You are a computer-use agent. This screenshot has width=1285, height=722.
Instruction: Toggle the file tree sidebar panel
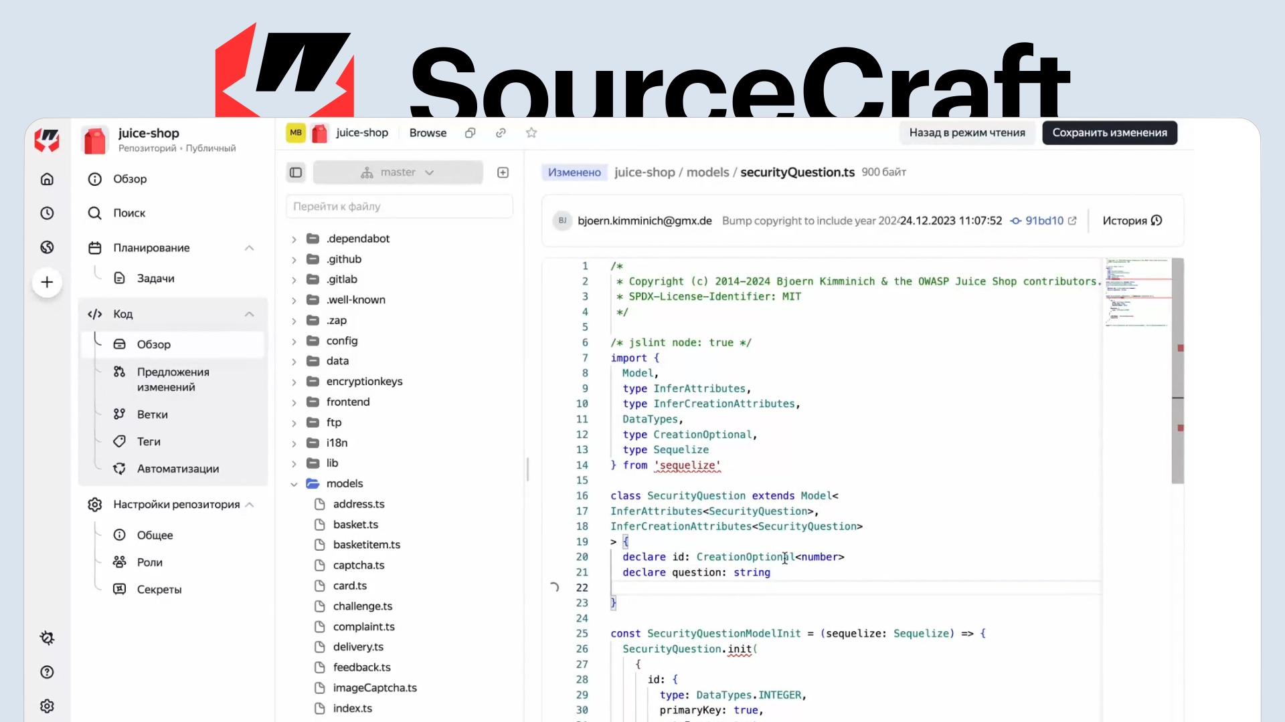click(296, 172)
